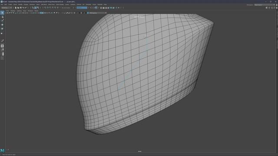Image resolution: width=278 pixels, height=156 pixels.
Task: Click the persp camera label in viewport
Action: point(139,151)
